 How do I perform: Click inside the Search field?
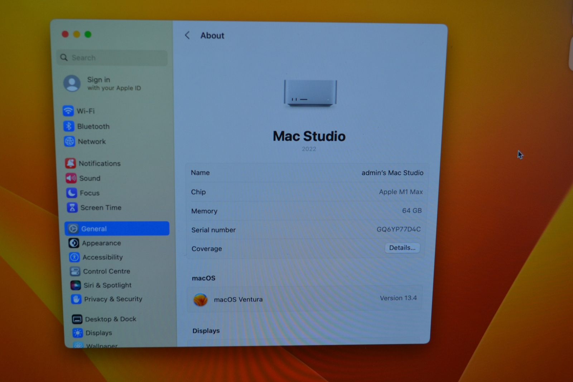tap(111, 58)
